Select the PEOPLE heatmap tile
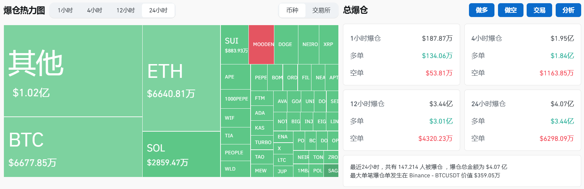The height and width of the screenshot is (189, 584). (235, 153)
